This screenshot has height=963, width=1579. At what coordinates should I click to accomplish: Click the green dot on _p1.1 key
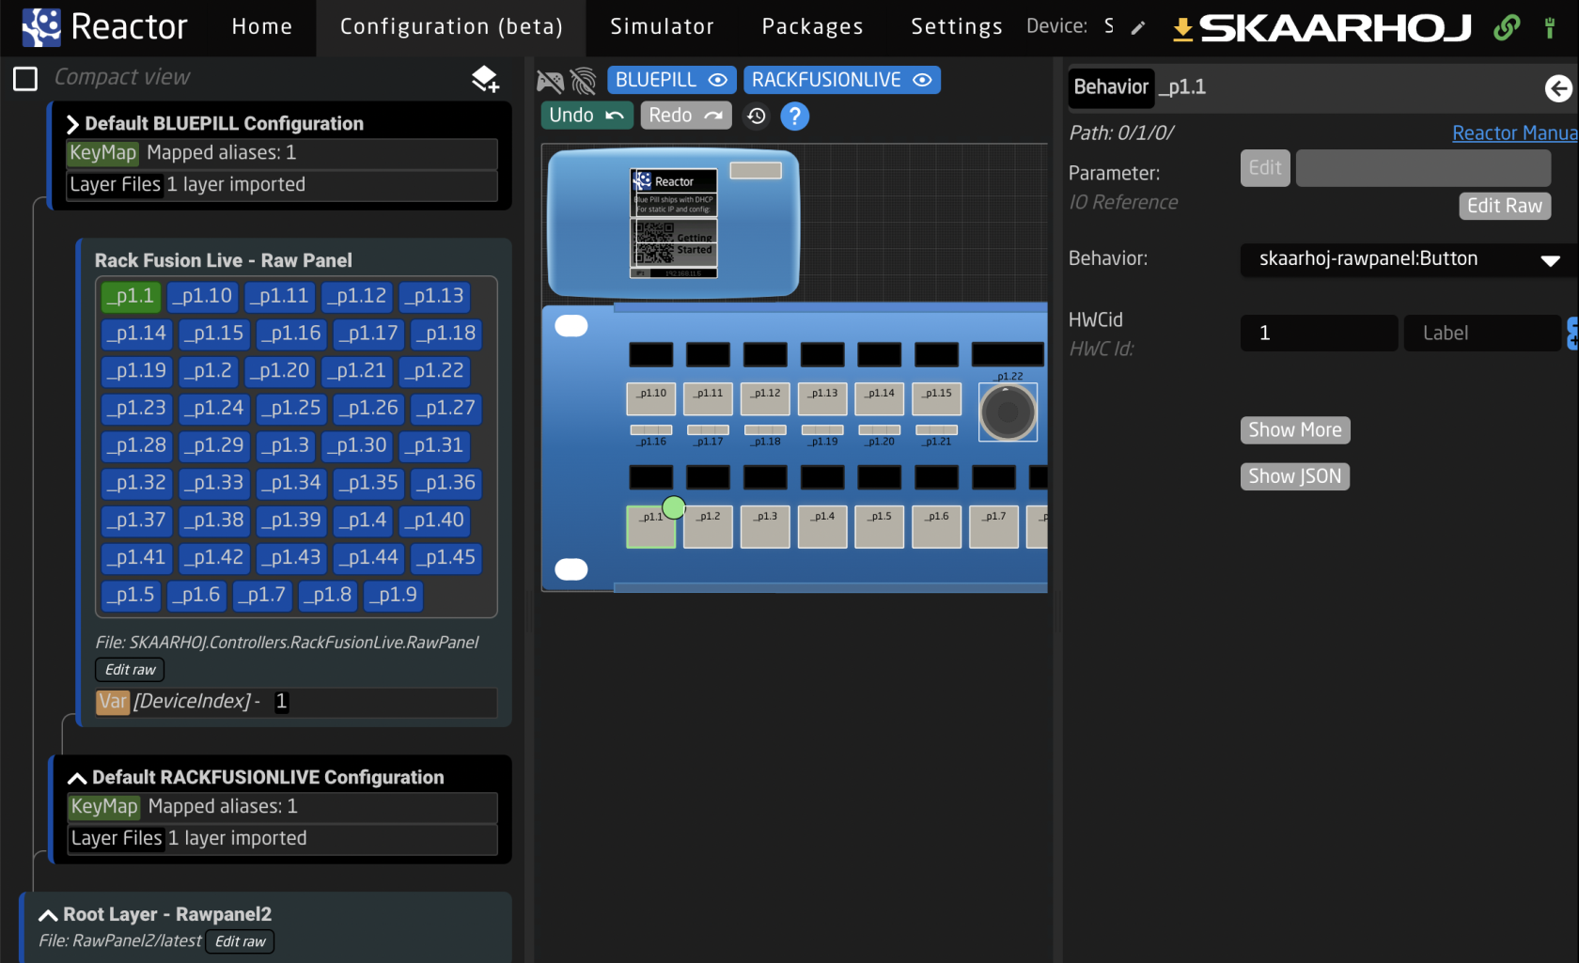pos(674,508)
